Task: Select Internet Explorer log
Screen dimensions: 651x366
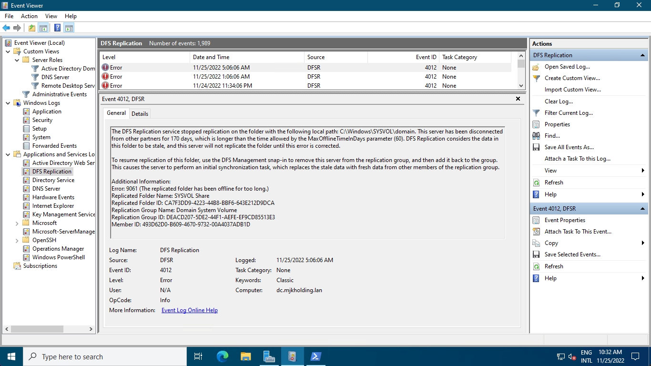Action: tap(53, 206)
